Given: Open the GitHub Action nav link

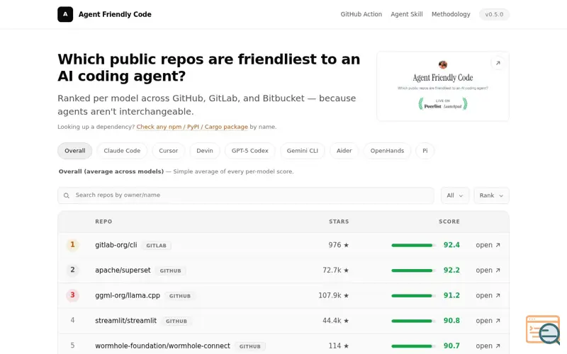Looking at the screenshot, I should tap(361, 14).
